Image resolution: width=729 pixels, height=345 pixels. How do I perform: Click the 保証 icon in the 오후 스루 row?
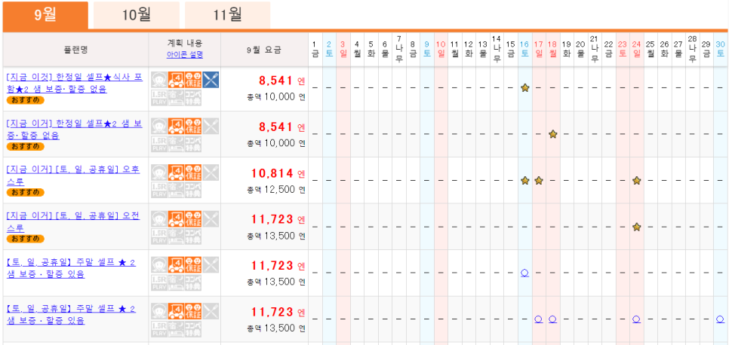193,172
